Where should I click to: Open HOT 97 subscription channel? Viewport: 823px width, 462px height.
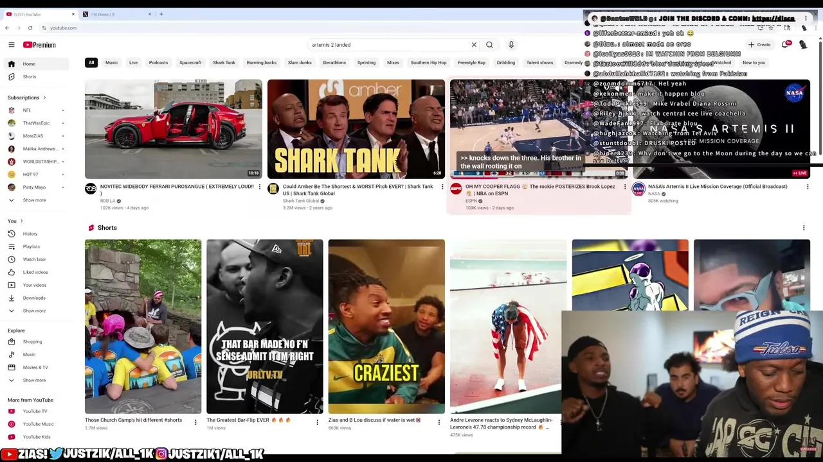click(30, 175)
